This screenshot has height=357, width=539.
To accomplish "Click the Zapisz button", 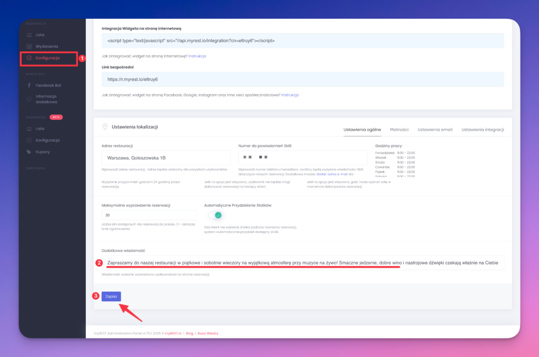I will click(x=111, y=296).
